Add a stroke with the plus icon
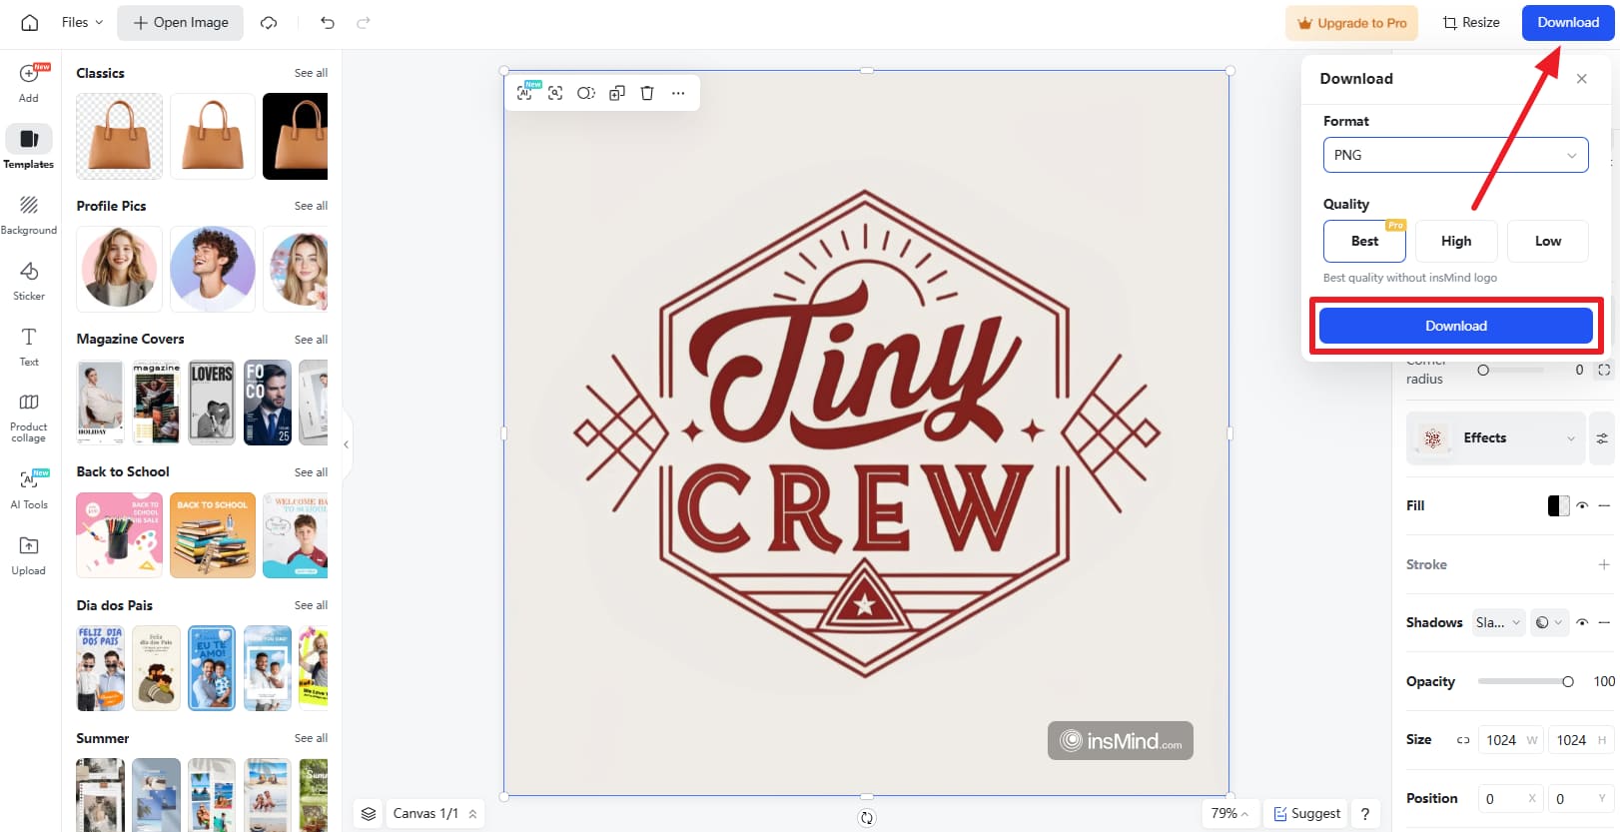 coord(1604,564)
